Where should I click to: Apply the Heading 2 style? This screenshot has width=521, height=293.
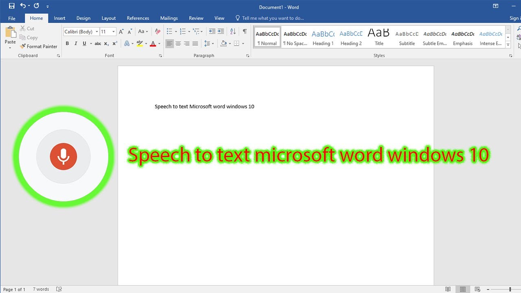click(351, 37)
